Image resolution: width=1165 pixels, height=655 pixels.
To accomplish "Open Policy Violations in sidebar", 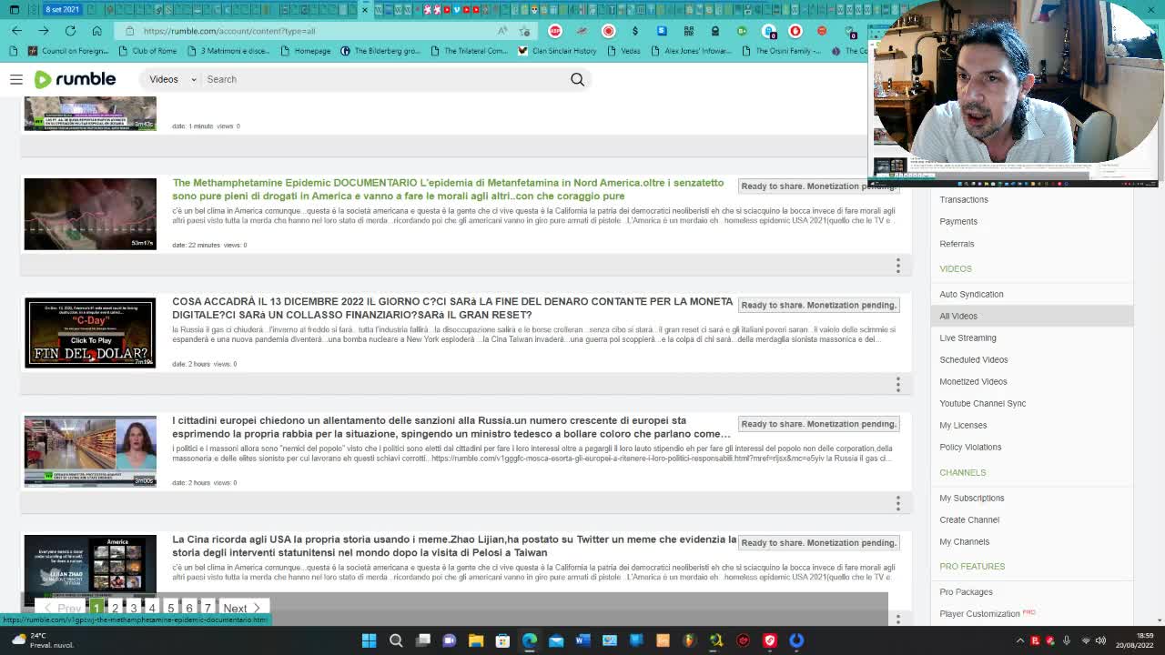I will click(970, 447).
